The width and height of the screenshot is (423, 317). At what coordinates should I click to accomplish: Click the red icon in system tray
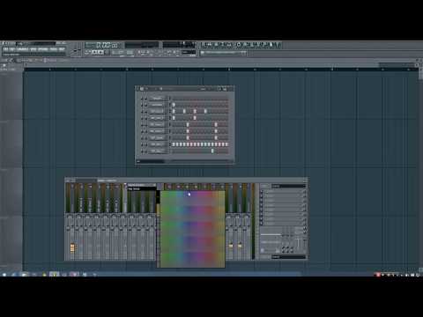[378, 275]
